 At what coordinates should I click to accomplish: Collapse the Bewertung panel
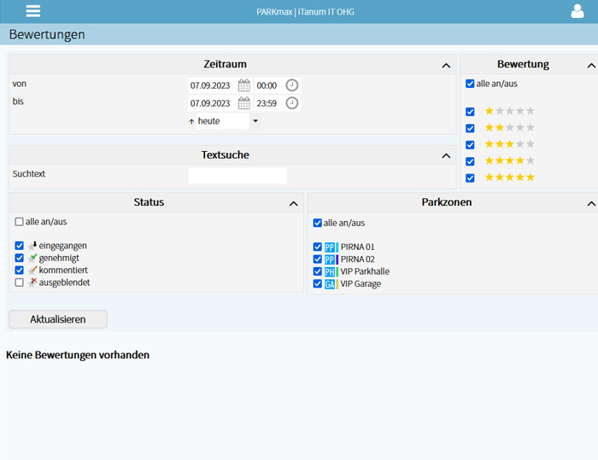coord(591,66)
